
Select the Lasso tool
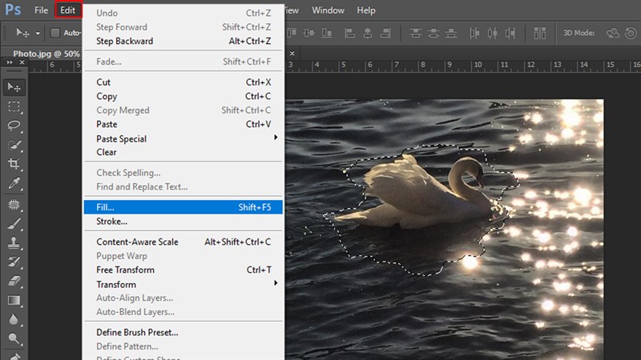coord(14,126)
